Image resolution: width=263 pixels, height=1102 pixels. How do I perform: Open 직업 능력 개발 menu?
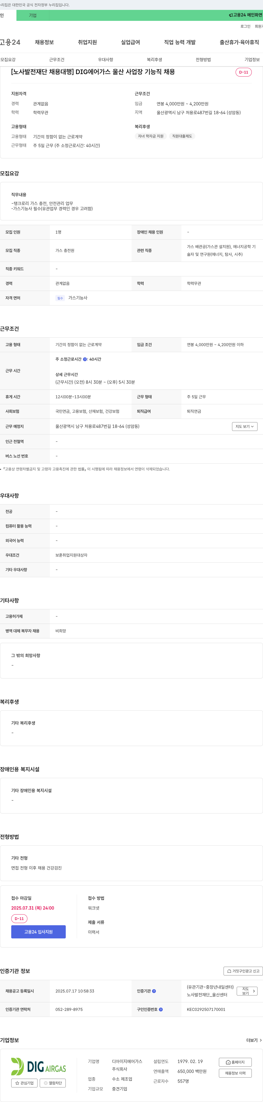(180, 42)
